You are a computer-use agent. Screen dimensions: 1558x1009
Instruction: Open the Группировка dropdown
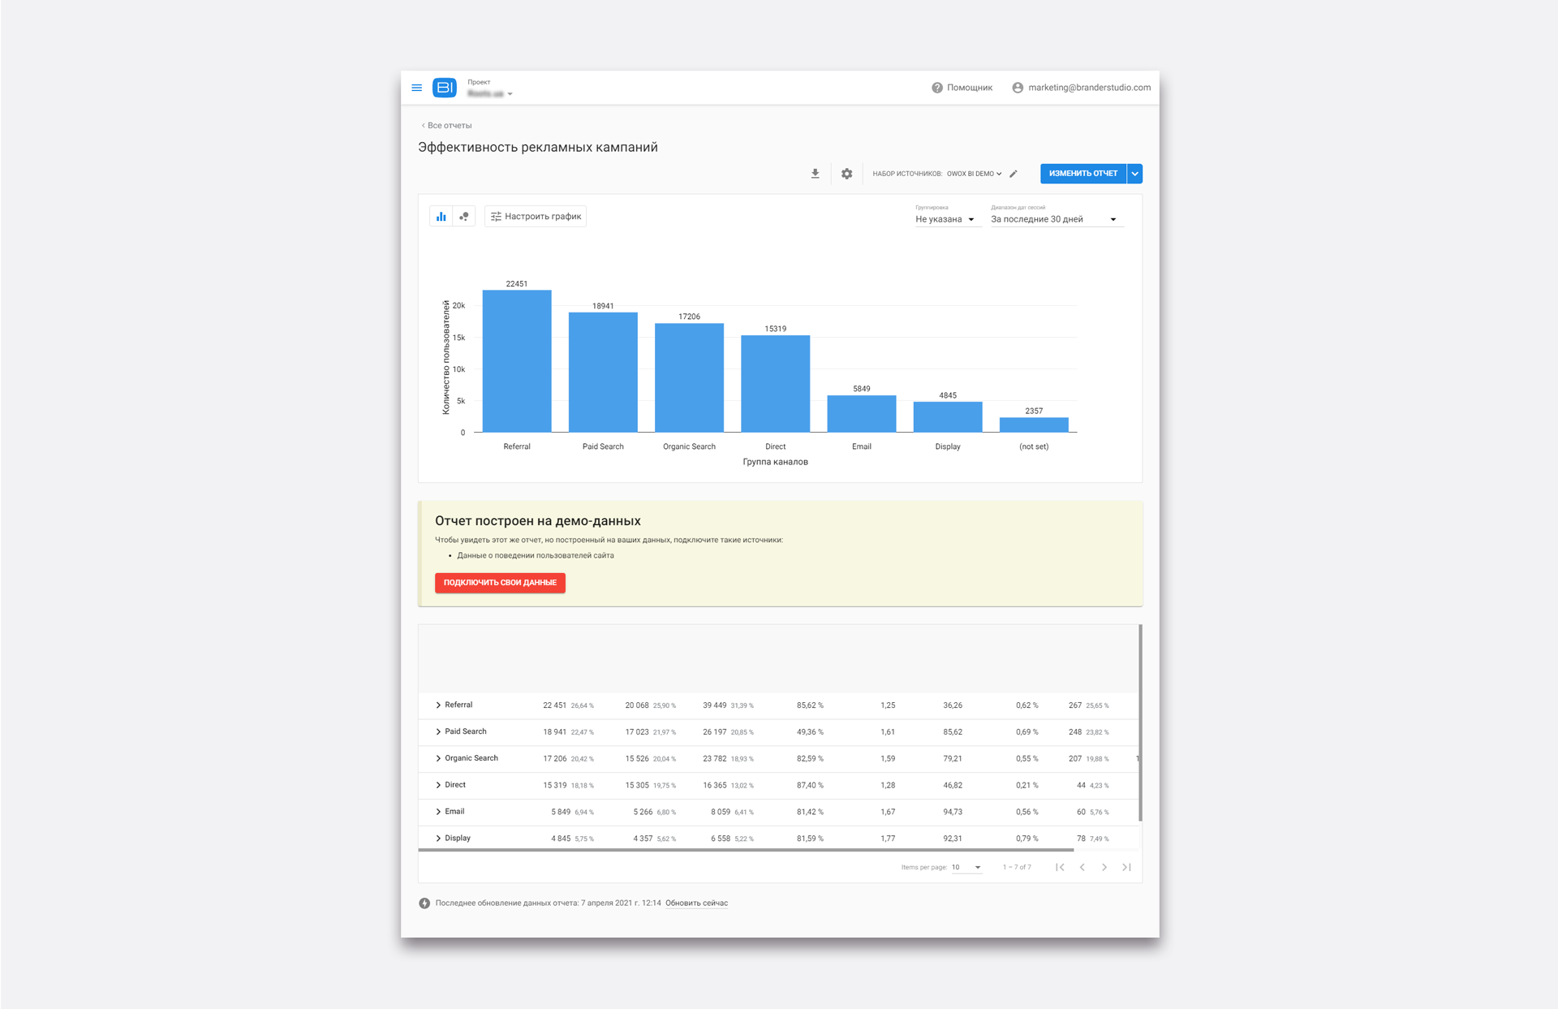[946, 219]
